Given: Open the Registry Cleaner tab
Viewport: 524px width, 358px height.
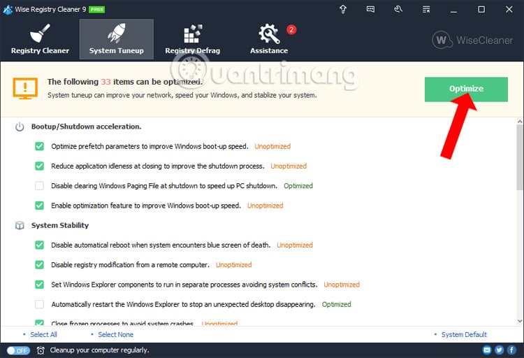Looking at the screenshot, I should [40, 39].
